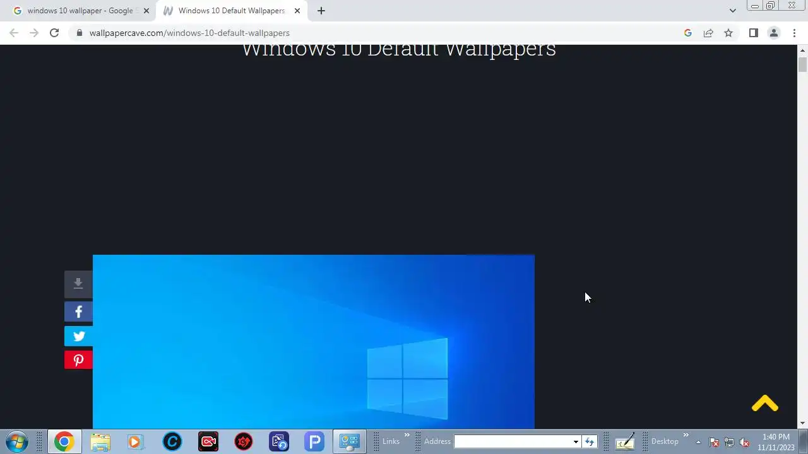Click the URL in the Chrome address bar

(x=189, y=33)
